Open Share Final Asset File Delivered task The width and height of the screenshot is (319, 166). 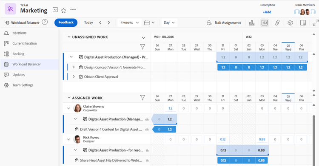coord(111,160)
